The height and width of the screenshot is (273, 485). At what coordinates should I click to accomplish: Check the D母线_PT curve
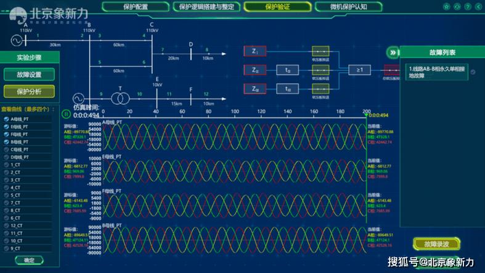point(6,157)
